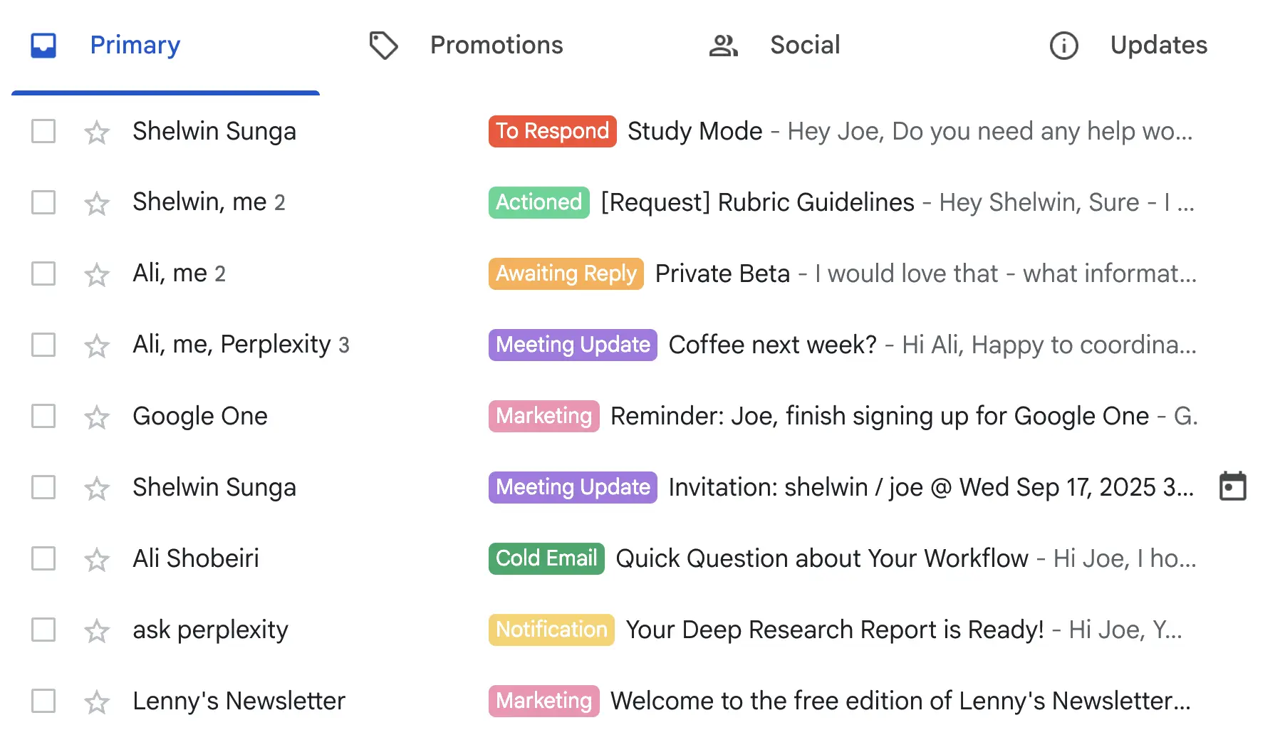
Task: Star the Private Beta email from Ali
Action: pyautogui.click(x=97, y=274)
